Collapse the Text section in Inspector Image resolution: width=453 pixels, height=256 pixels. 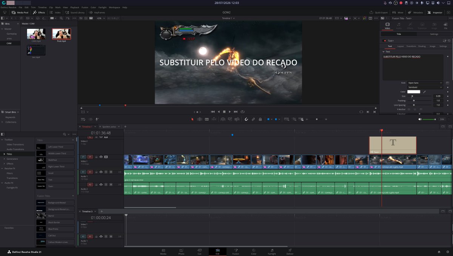tap(384, 51)
